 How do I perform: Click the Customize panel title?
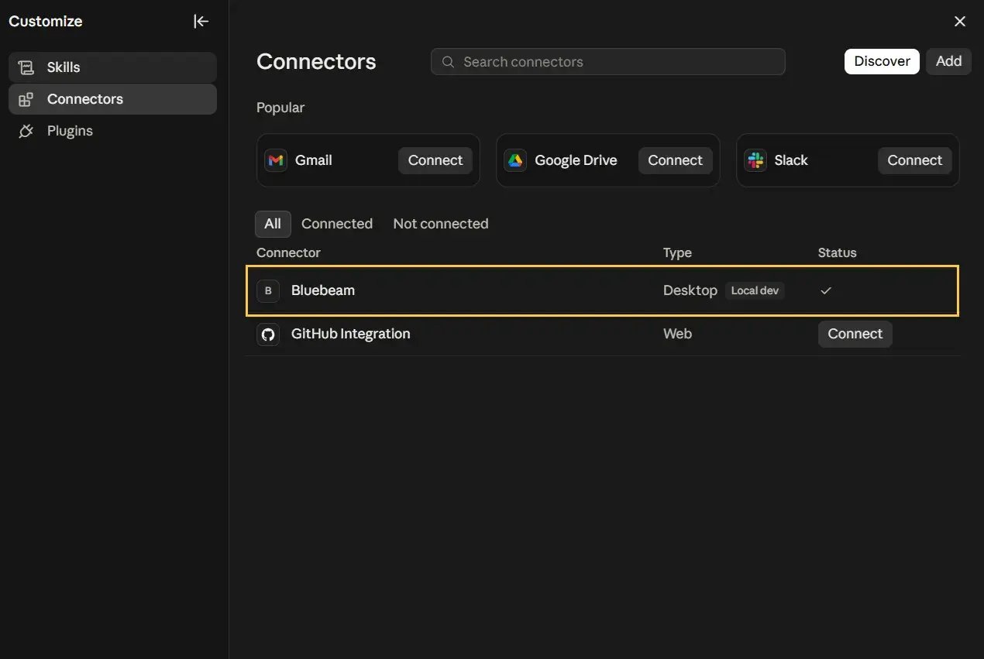(x=46, y=22)
